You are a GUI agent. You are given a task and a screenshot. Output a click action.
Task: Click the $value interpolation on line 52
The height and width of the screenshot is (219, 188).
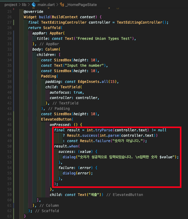[166, 157]
